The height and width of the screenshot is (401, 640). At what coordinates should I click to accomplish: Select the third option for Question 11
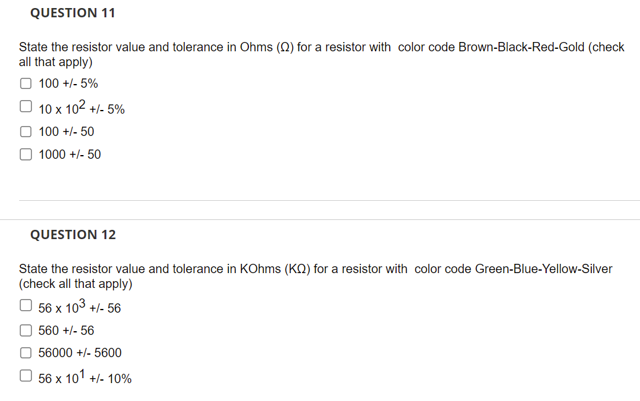point(25,131)
